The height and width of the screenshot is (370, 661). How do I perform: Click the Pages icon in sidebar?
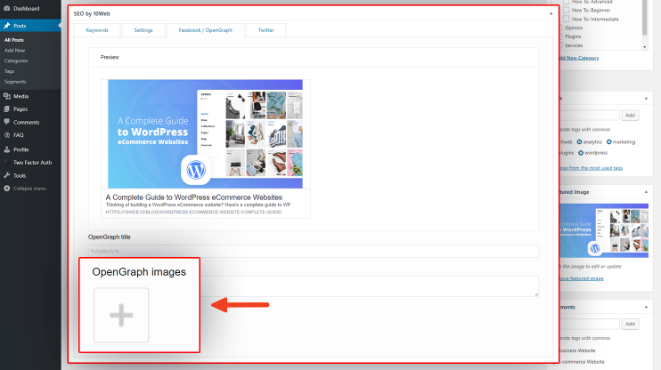(7, 109)
